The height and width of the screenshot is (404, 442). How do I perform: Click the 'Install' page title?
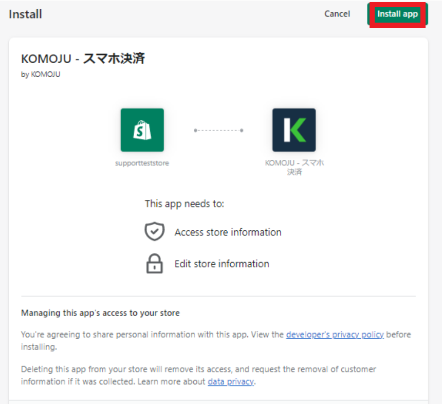(25, 14)
